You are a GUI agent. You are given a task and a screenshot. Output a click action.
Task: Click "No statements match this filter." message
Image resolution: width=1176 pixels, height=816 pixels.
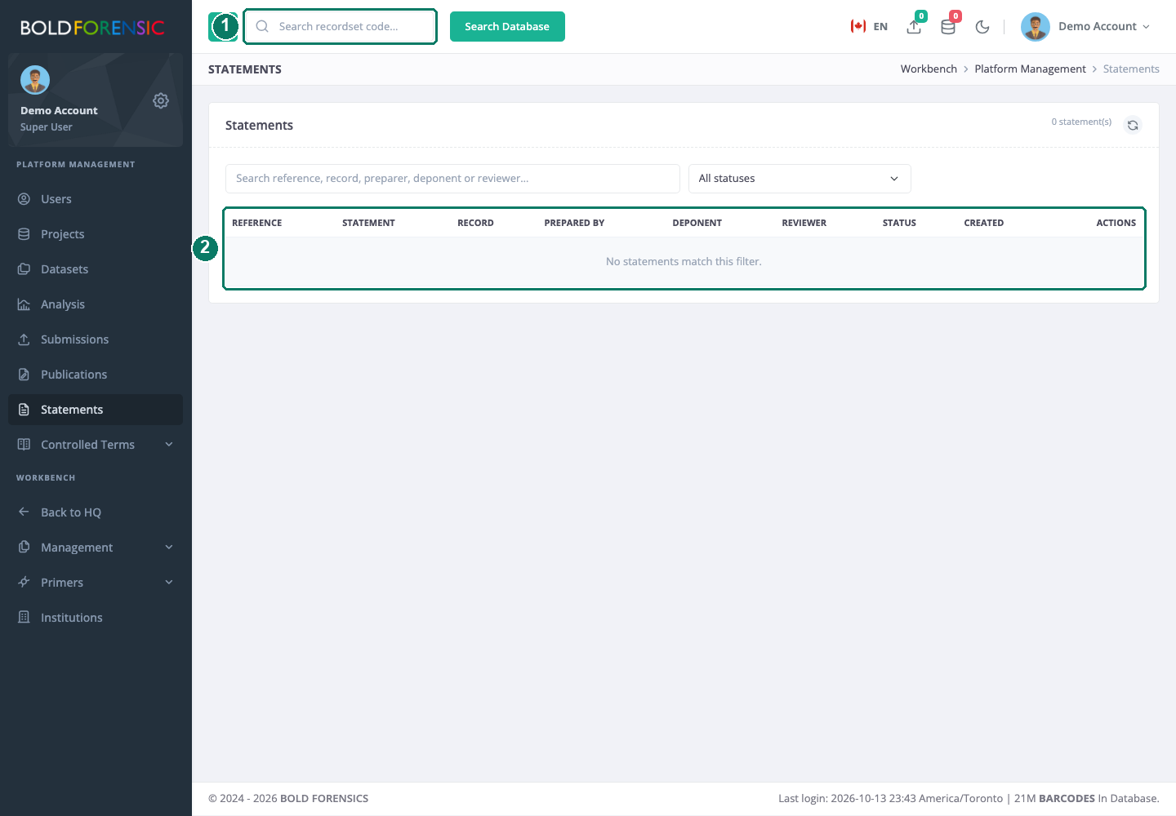coord(684,262)
